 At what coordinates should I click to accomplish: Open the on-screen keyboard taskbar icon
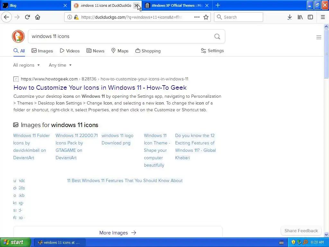(281, 242)
